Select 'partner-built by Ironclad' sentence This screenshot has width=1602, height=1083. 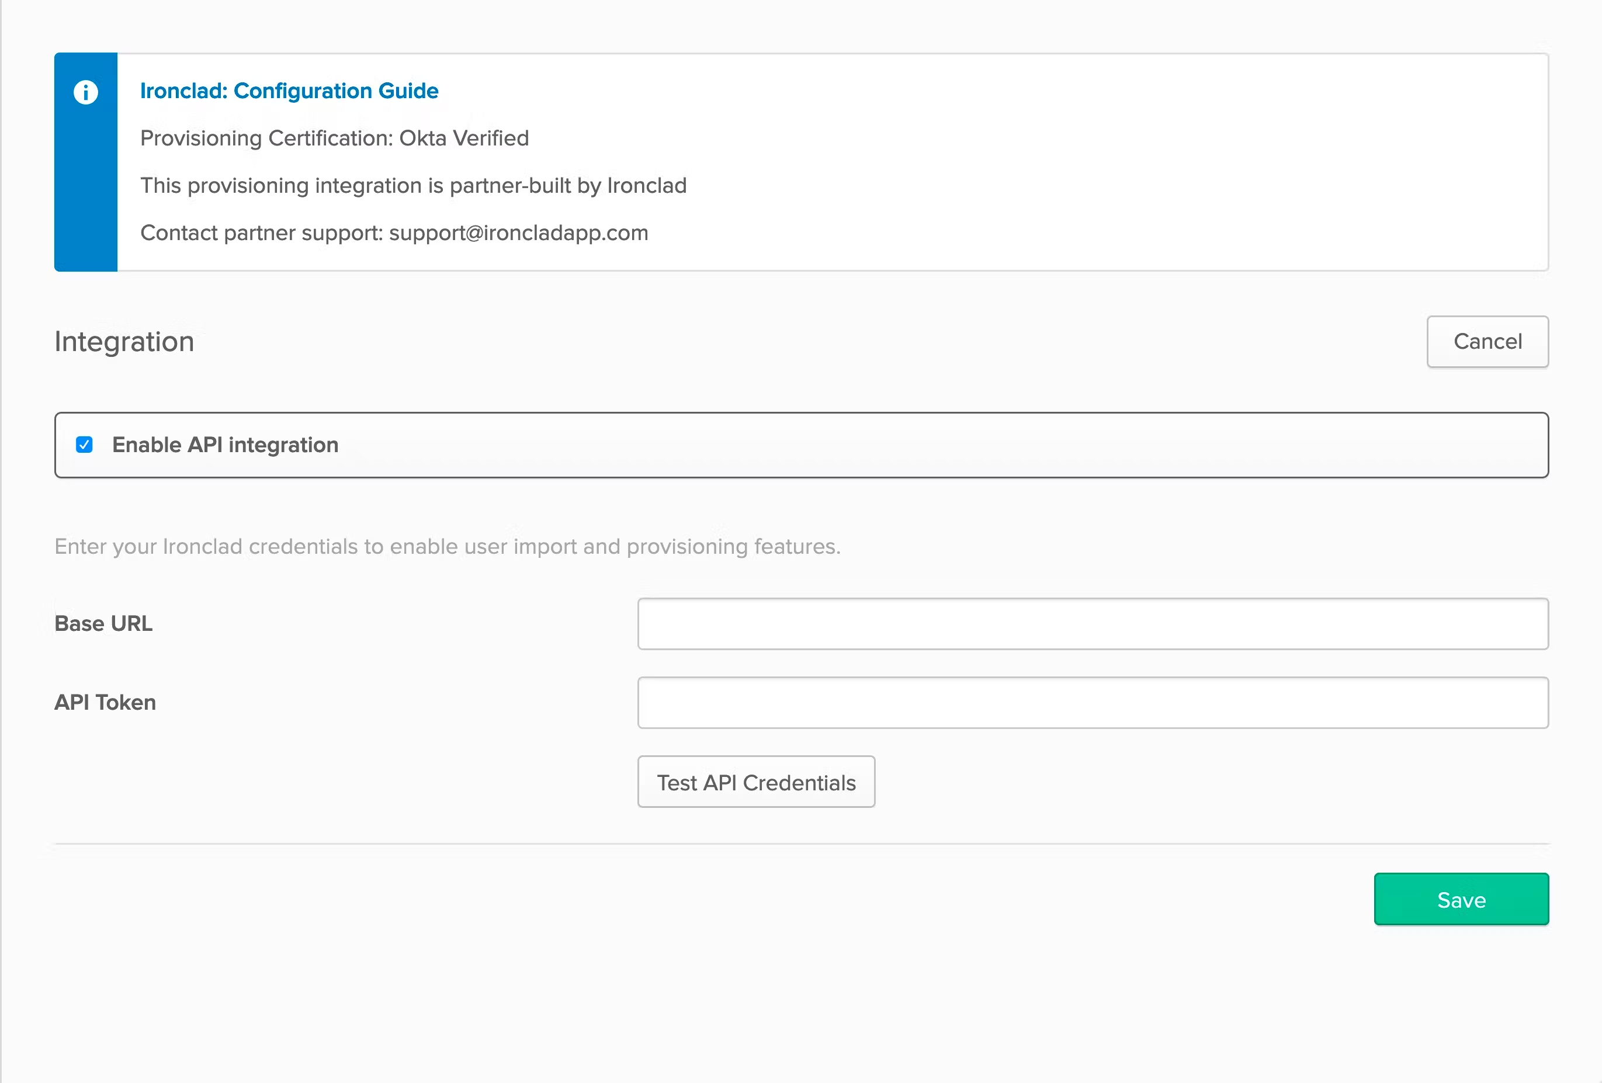pyautogui.click(x=414, y=185)
